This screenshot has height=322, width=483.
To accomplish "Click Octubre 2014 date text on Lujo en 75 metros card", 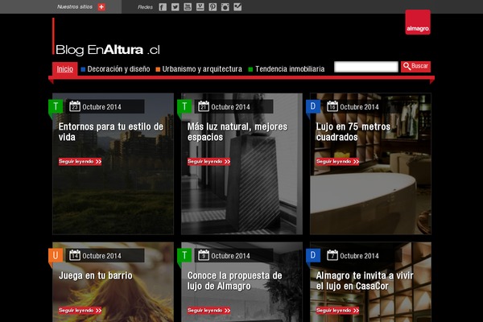I will tap(359, 107).
